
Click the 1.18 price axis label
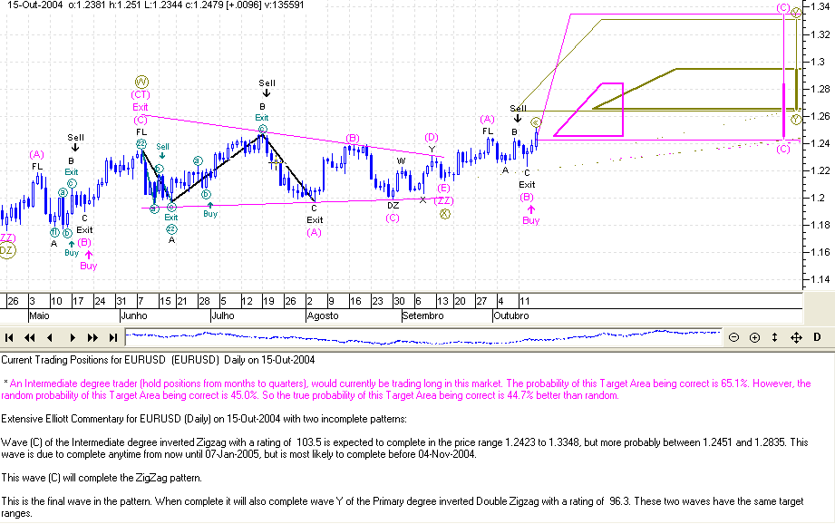pyautogui.click(x=820, y=225)
